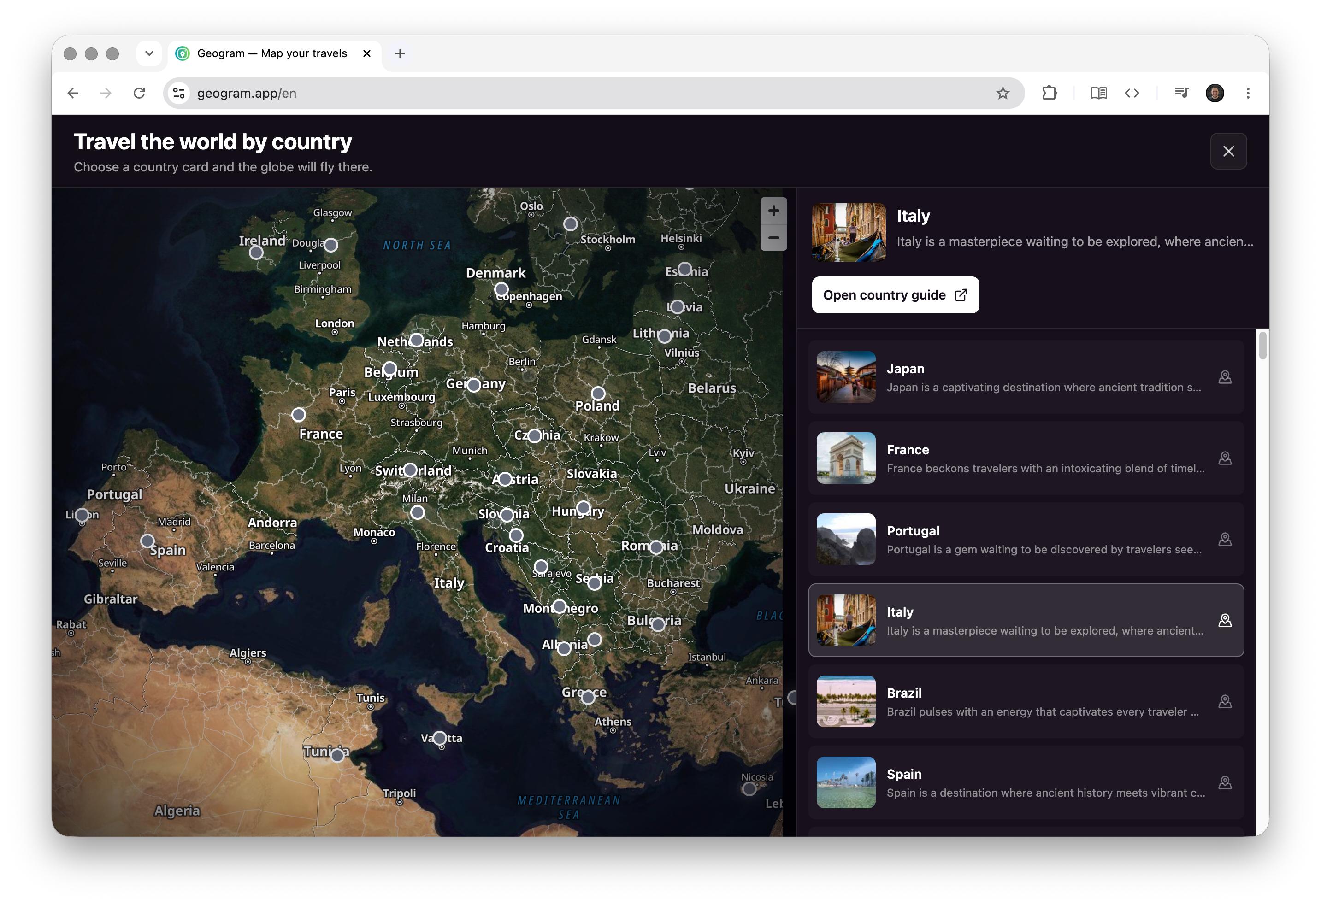The image size is (1321, 905).
Task: Zoom in the map with plus button
Action: pyautogui.click(x=773, y=211)
